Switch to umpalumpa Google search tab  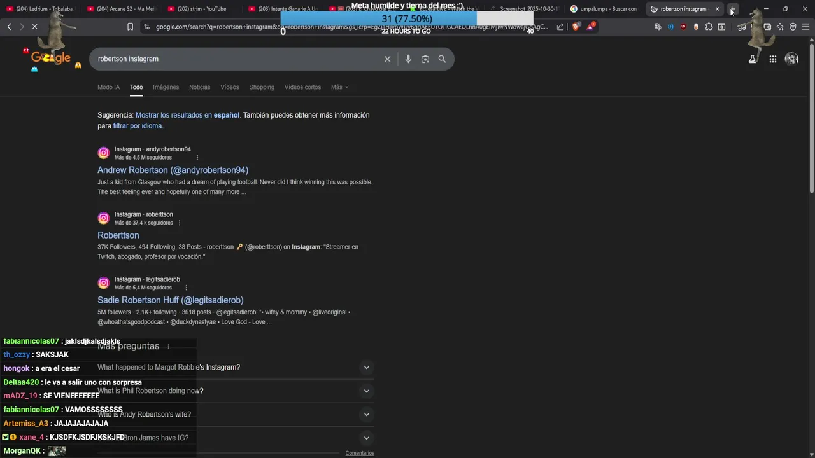coord(604,9)
